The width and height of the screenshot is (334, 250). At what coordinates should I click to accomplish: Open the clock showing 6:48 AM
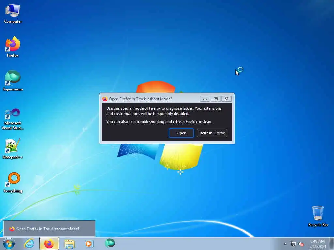[317, 244]
